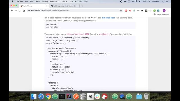Screen dimensions: 180x101
Task: Open the database app in the dock
Action: (x=83, y=97)
